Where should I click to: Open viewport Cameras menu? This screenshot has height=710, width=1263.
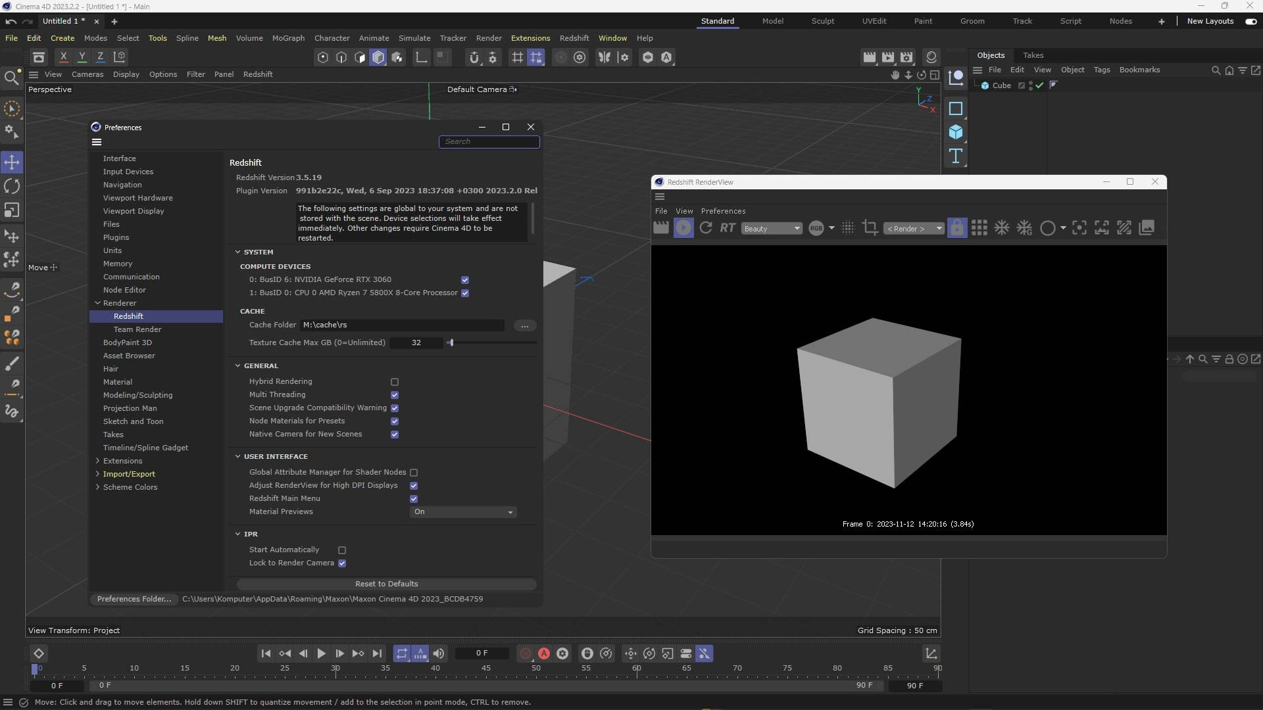pos(87,74)
